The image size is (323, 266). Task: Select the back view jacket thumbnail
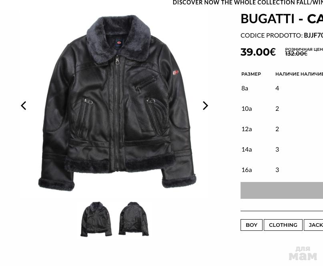coord(134,219)
